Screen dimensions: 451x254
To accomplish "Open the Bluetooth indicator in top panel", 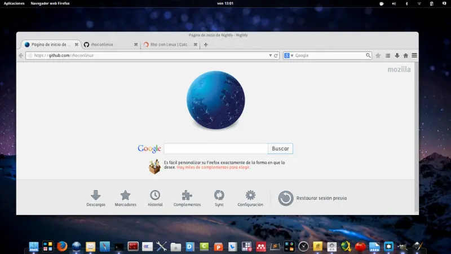I will (x=406, y=3).
